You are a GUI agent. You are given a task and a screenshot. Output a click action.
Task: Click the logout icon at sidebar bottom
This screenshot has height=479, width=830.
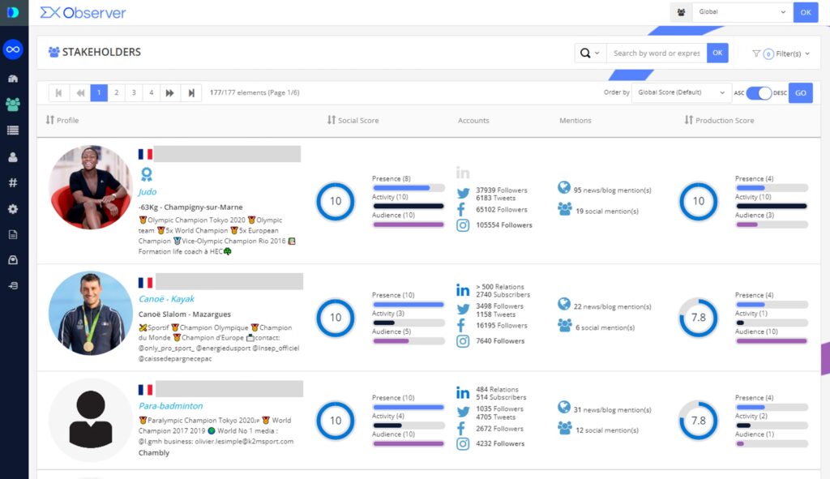point(13,285)
